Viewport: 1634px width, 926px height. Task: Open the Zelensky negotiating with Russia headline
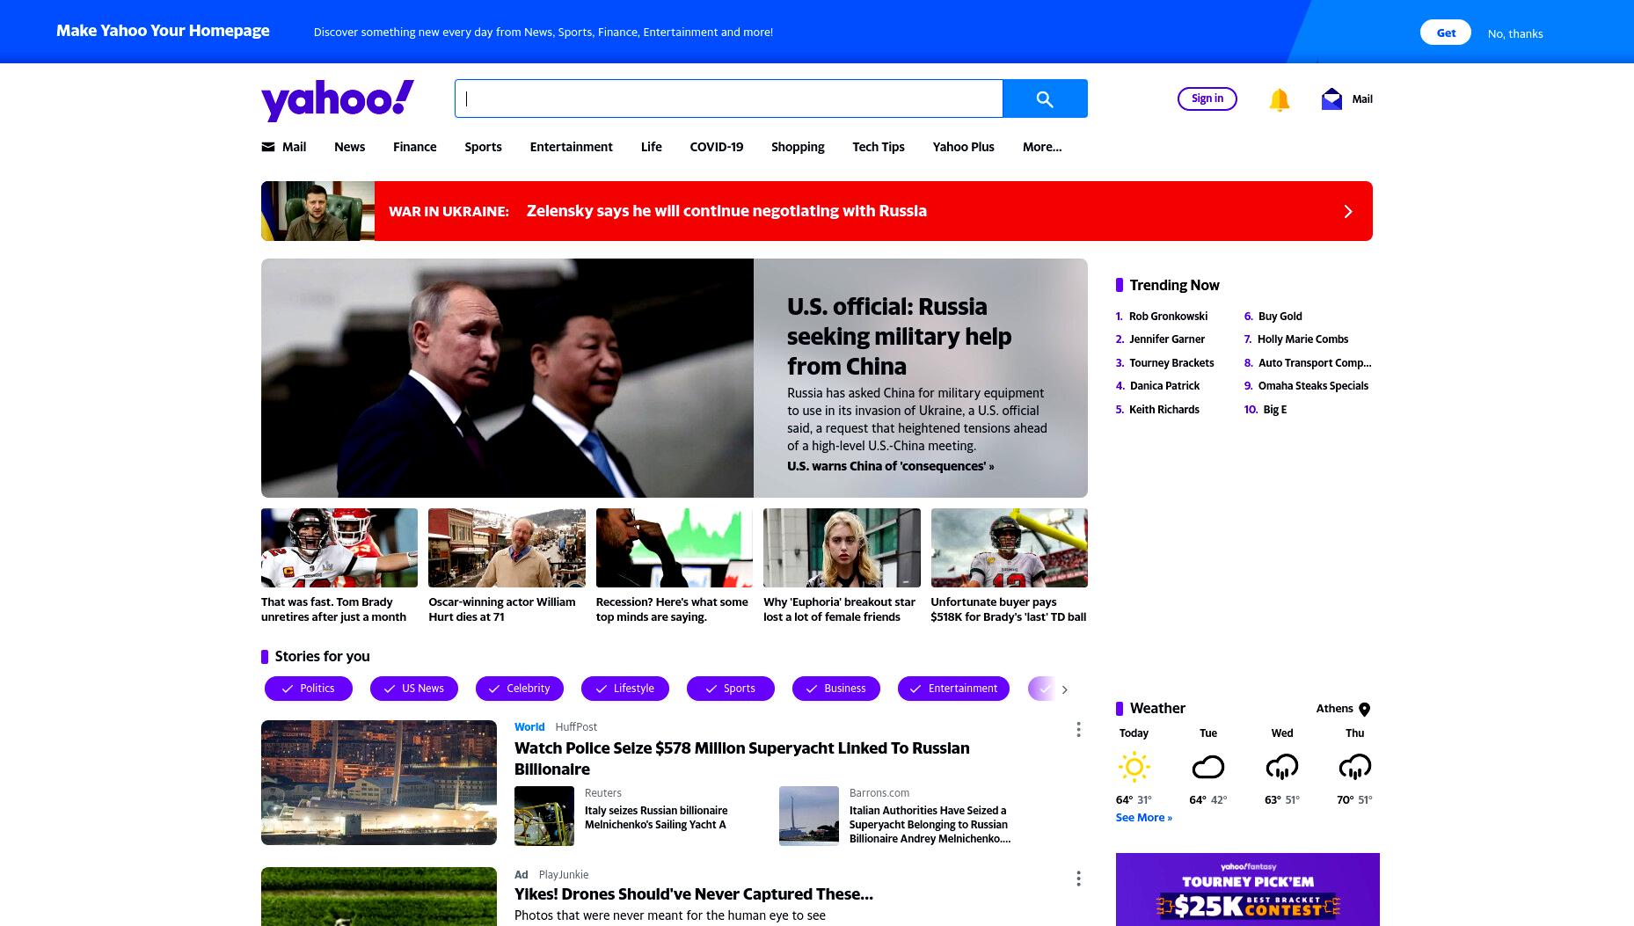tap(726, 211)
